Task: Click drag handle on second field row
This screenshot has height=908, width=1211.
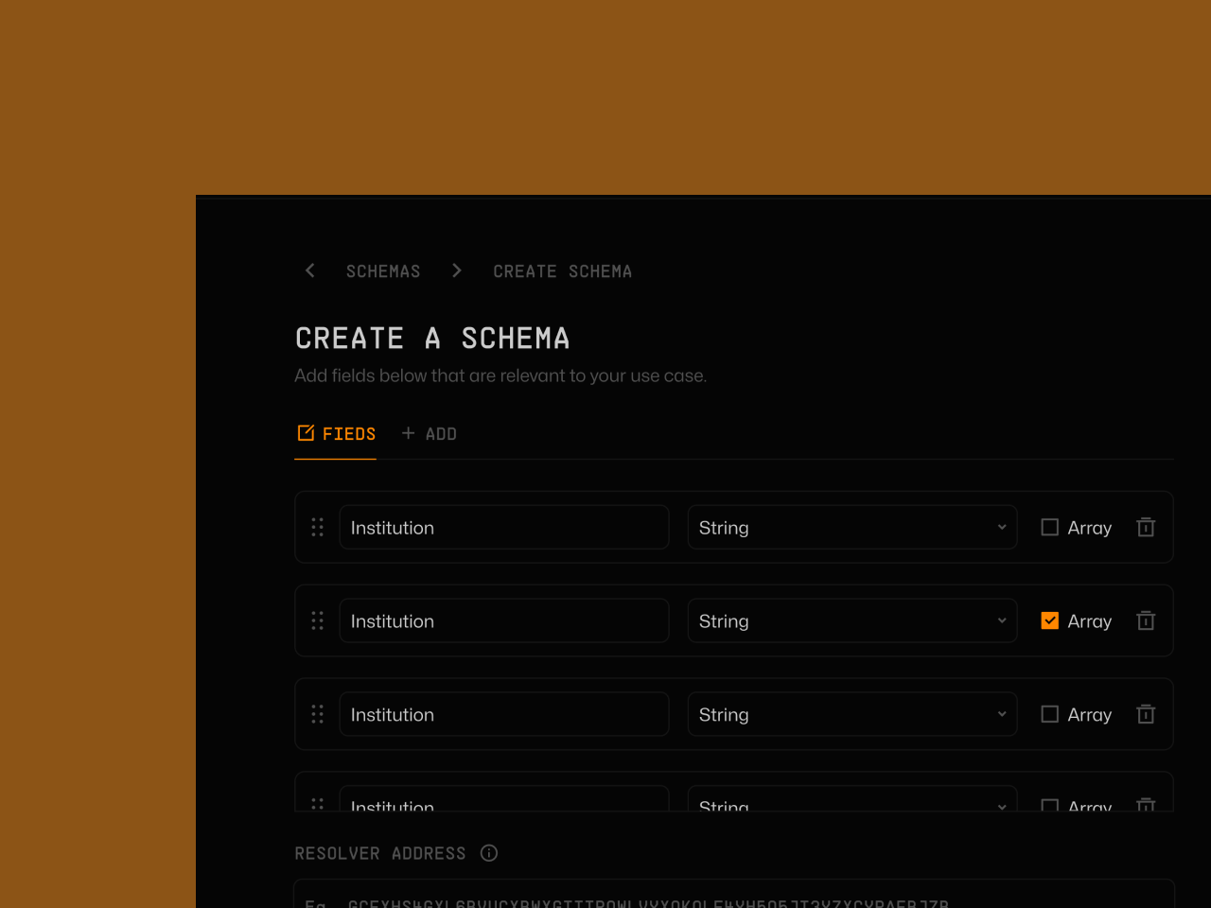Action: click(x=318, y=621)
